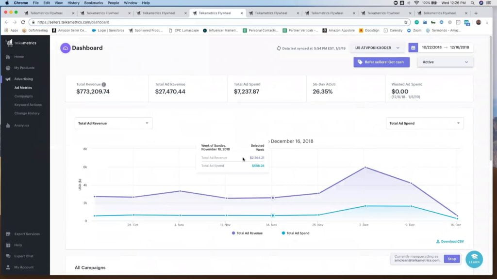The height and width of the screenshot is (279, 497).
Task: Click the Dashboard gauge icon
Action: pos(66,48)
